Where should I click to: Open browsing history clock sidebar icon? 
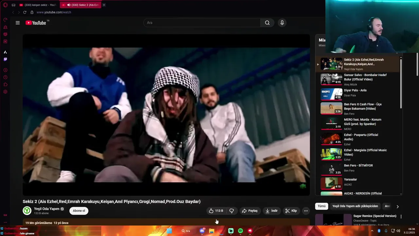click(x=5, y=77)
